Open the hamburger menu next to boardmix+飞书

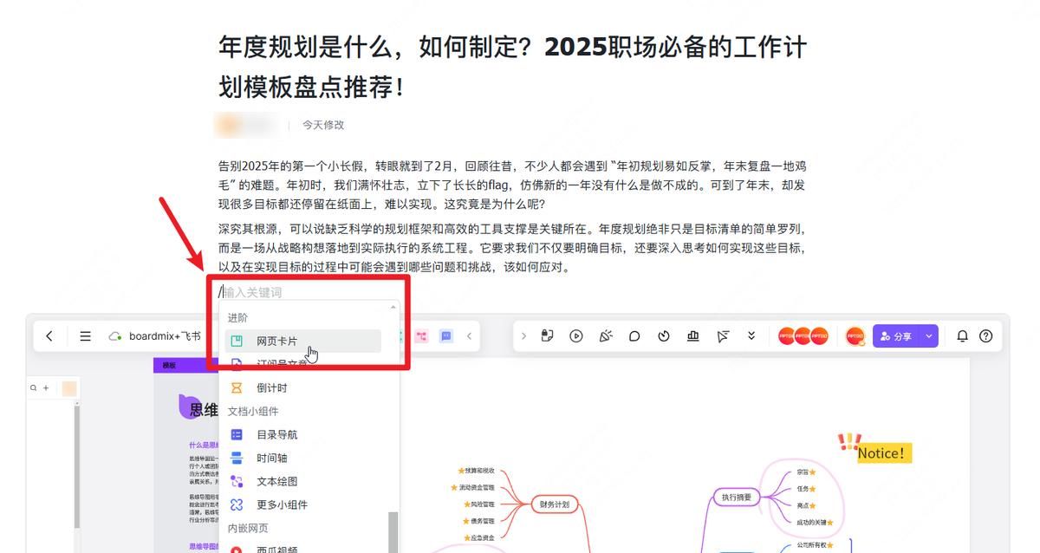point(85,336)
